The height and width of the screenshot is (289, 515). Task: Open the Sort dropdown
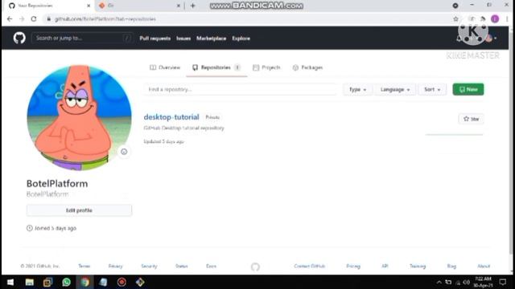(x=432, y=89)
